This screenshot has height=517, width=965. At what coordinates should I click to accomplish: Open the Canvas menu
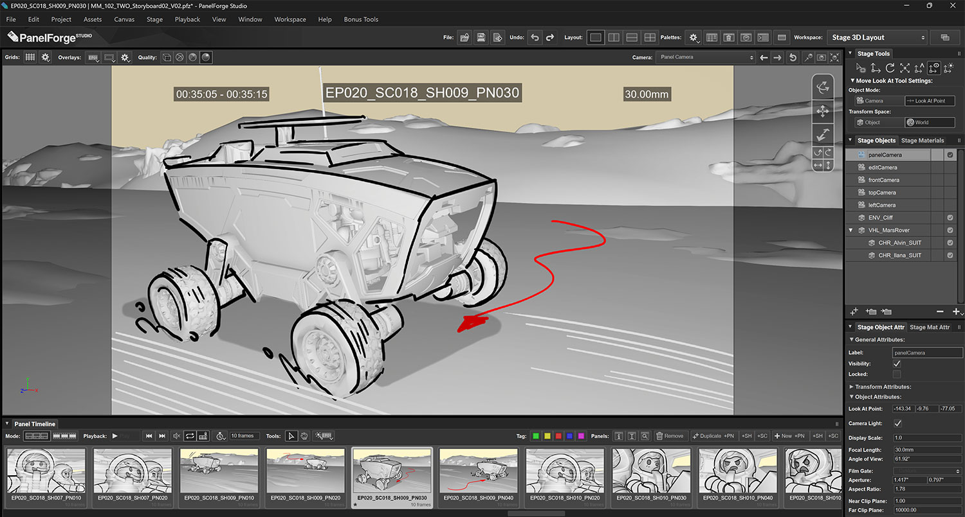[x=124, y=19]
